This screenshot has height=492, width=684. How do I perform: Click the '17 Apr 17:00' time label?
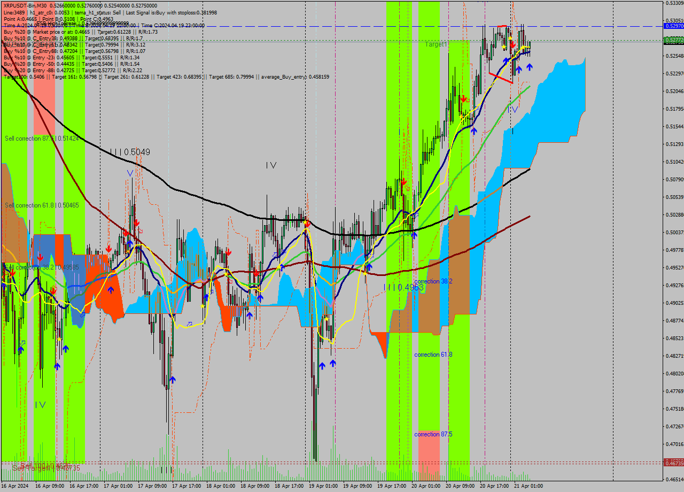186,487
